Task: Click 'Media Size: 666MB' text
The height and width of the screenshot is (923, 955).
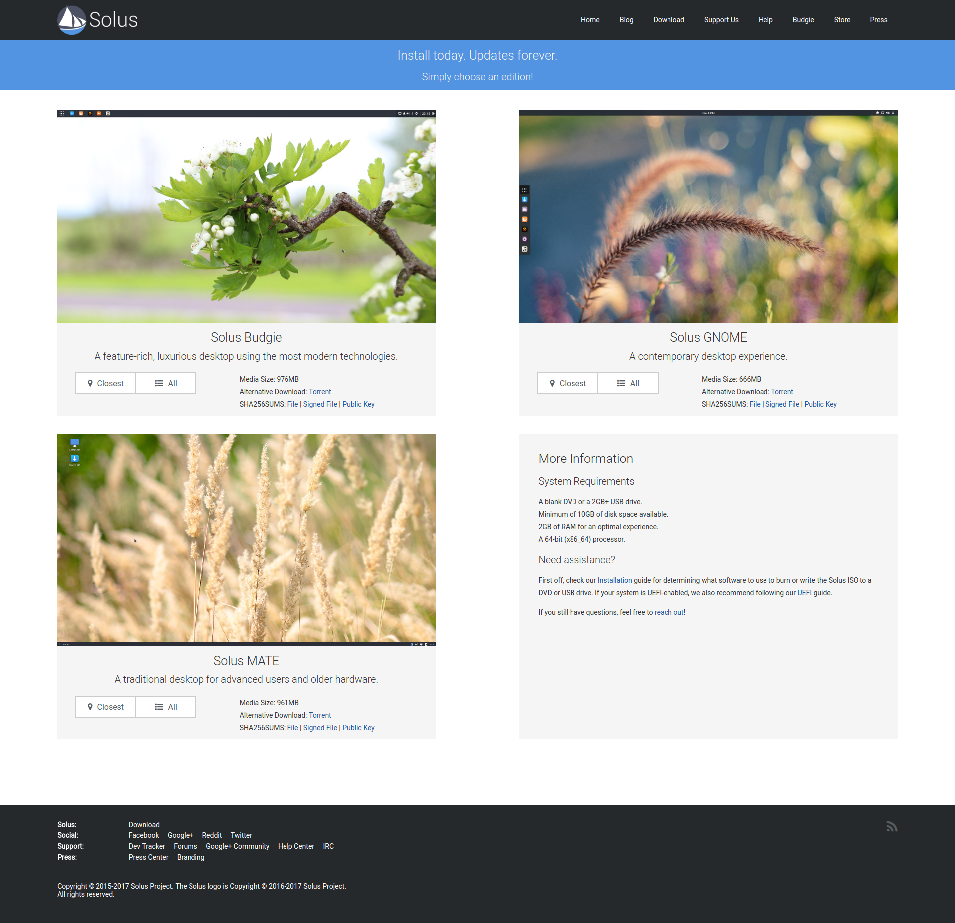Action: (x=731, y=379)
